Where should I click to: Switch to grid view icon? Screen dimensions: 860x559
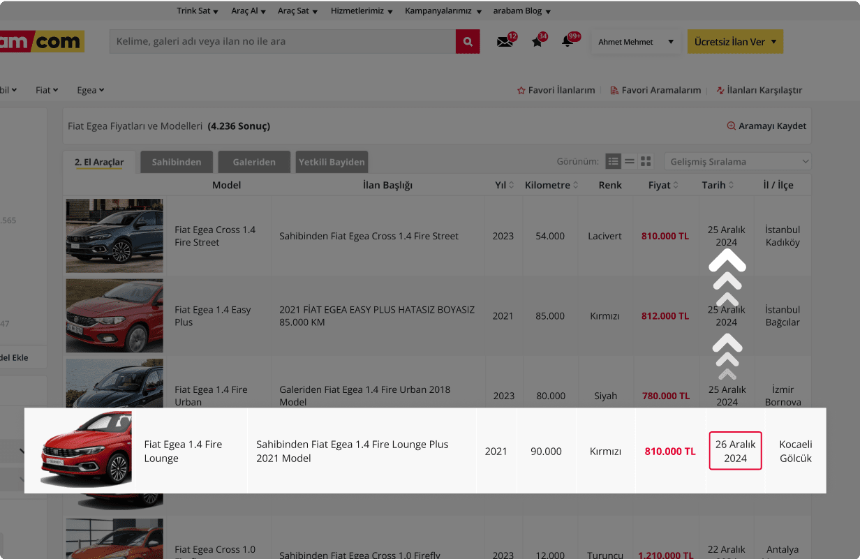coord(646,161)
